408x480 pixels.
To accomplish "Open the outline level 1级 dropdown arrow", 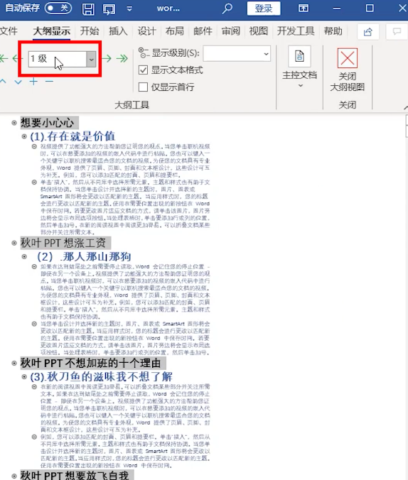I will point(91,59).
